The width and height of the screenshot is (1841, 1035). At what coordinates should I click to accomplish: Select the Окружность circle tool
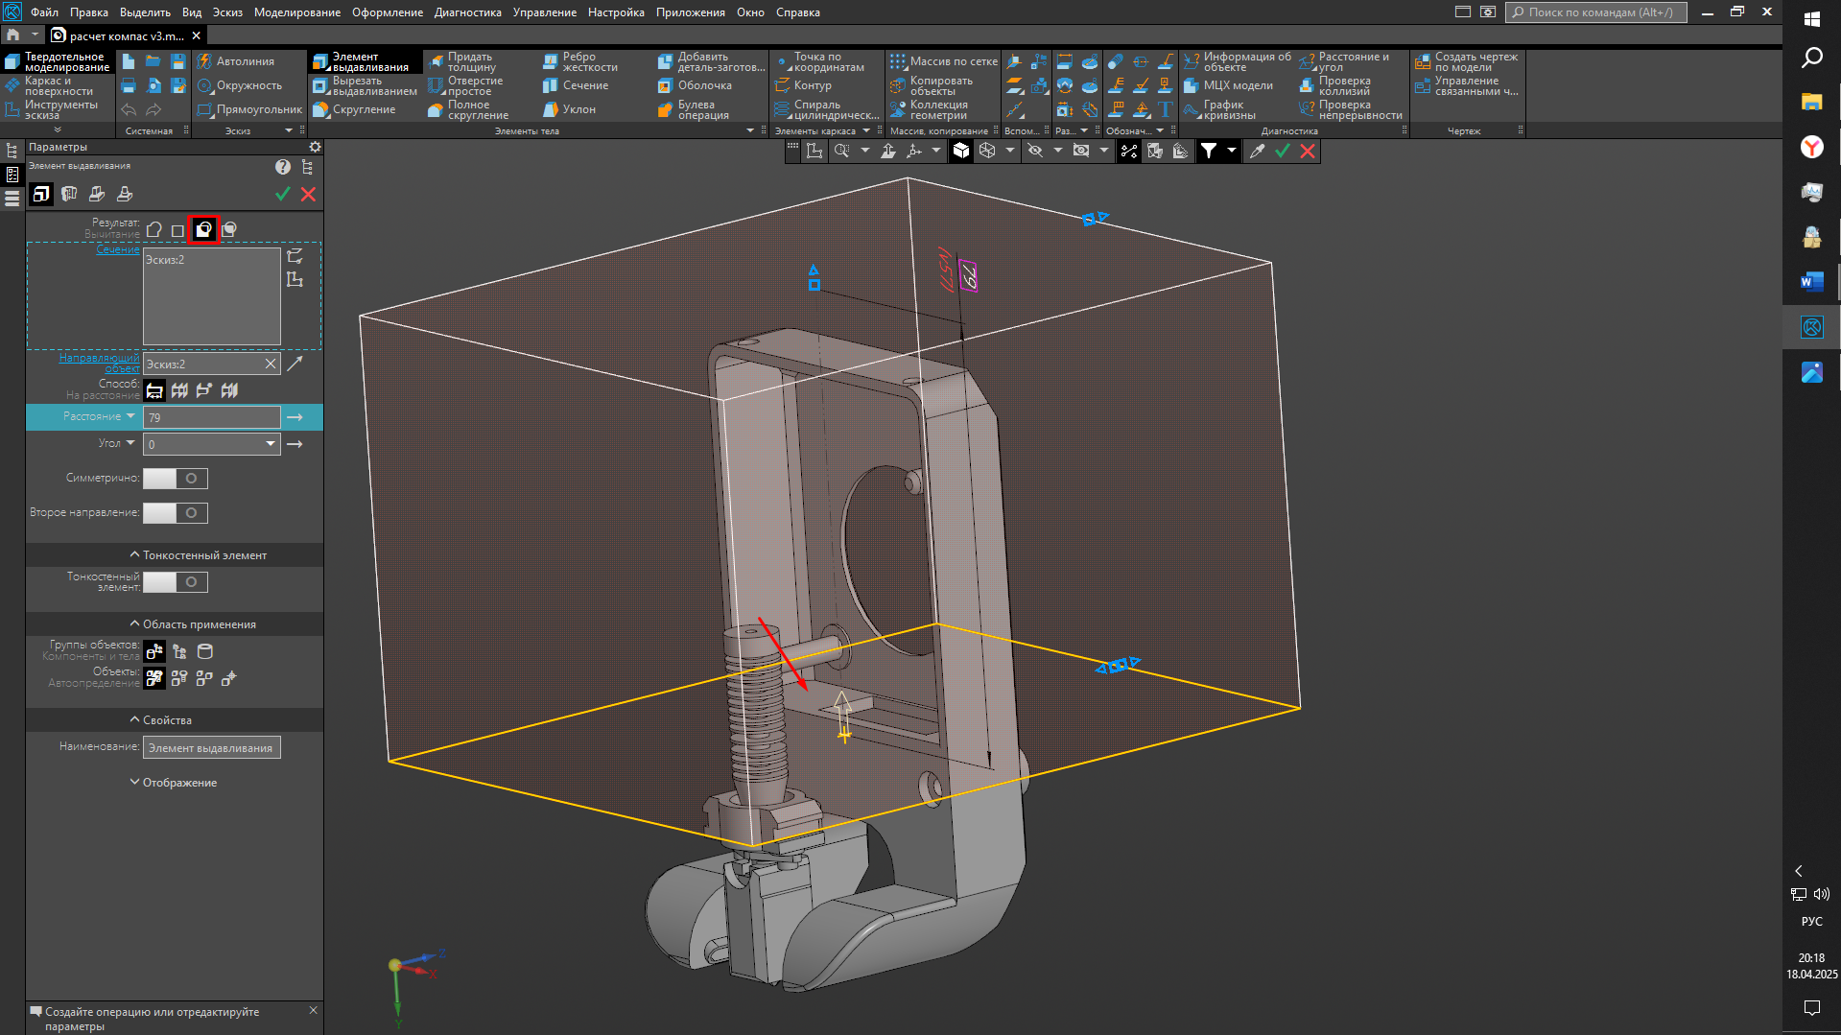[x=248, y=85]
